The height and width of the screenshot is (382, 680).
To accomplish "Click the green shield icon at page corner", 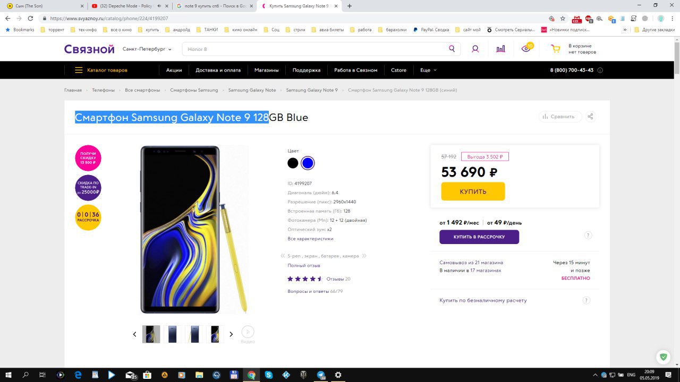I will click(662, 357).
